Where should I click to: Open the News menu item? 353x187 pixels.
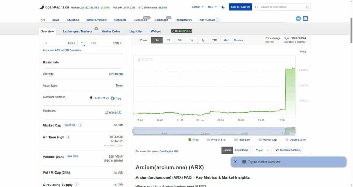56,20
